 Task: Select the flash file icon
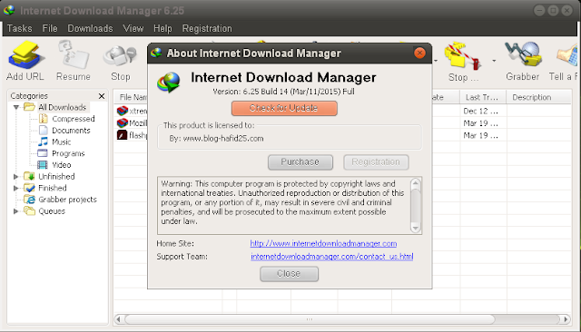tap(123, 135)
